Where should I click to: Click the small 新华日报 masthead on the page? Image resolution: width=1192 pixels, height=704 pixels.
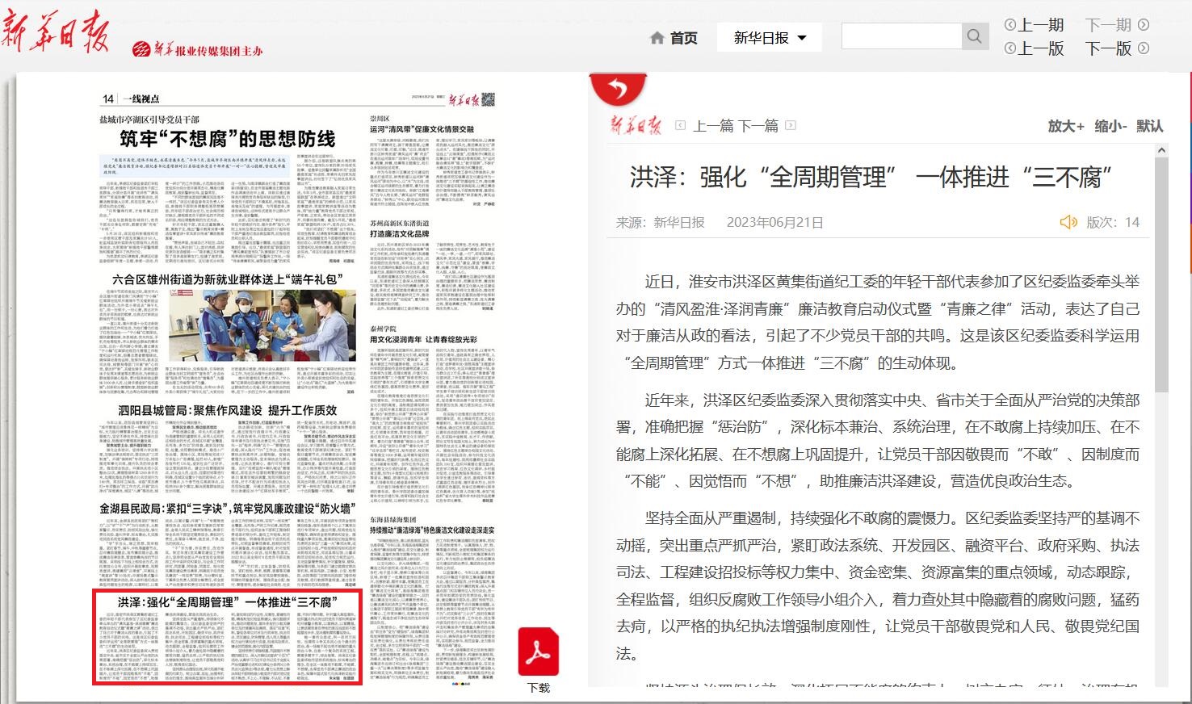click(x=464, y=99)
